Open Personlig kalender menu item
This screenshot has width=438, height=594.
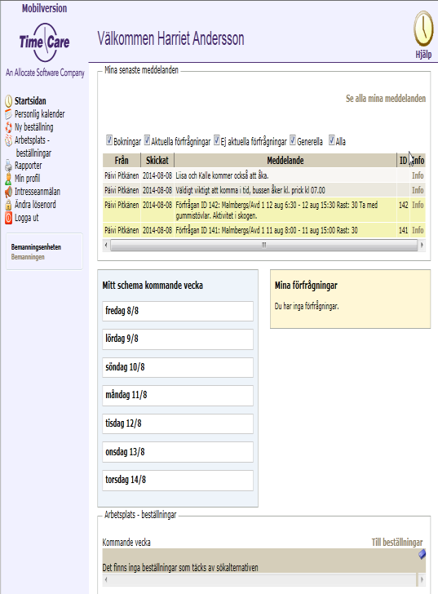(40, 114)
